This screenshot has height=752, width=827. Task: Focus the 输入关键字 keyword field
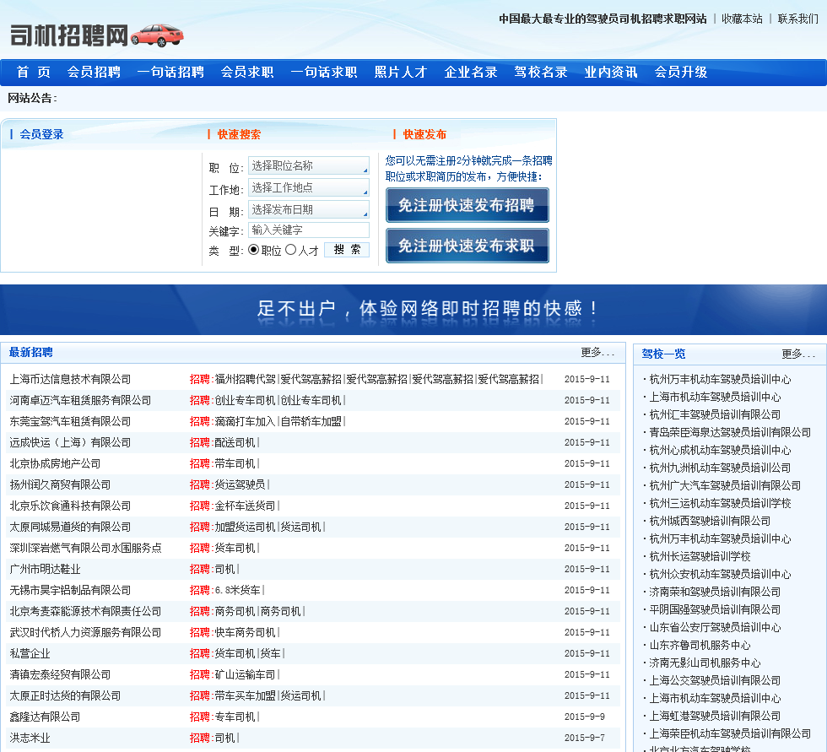coord(309,230)
